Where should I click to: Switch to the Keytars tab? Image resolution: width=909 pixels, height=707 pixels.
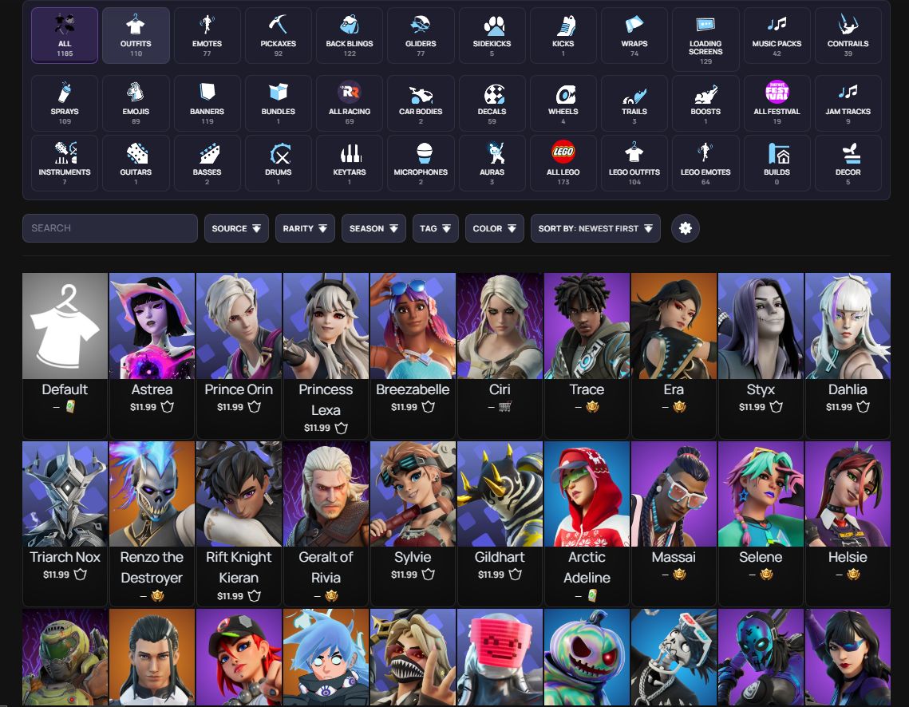(x=350, y=164)
